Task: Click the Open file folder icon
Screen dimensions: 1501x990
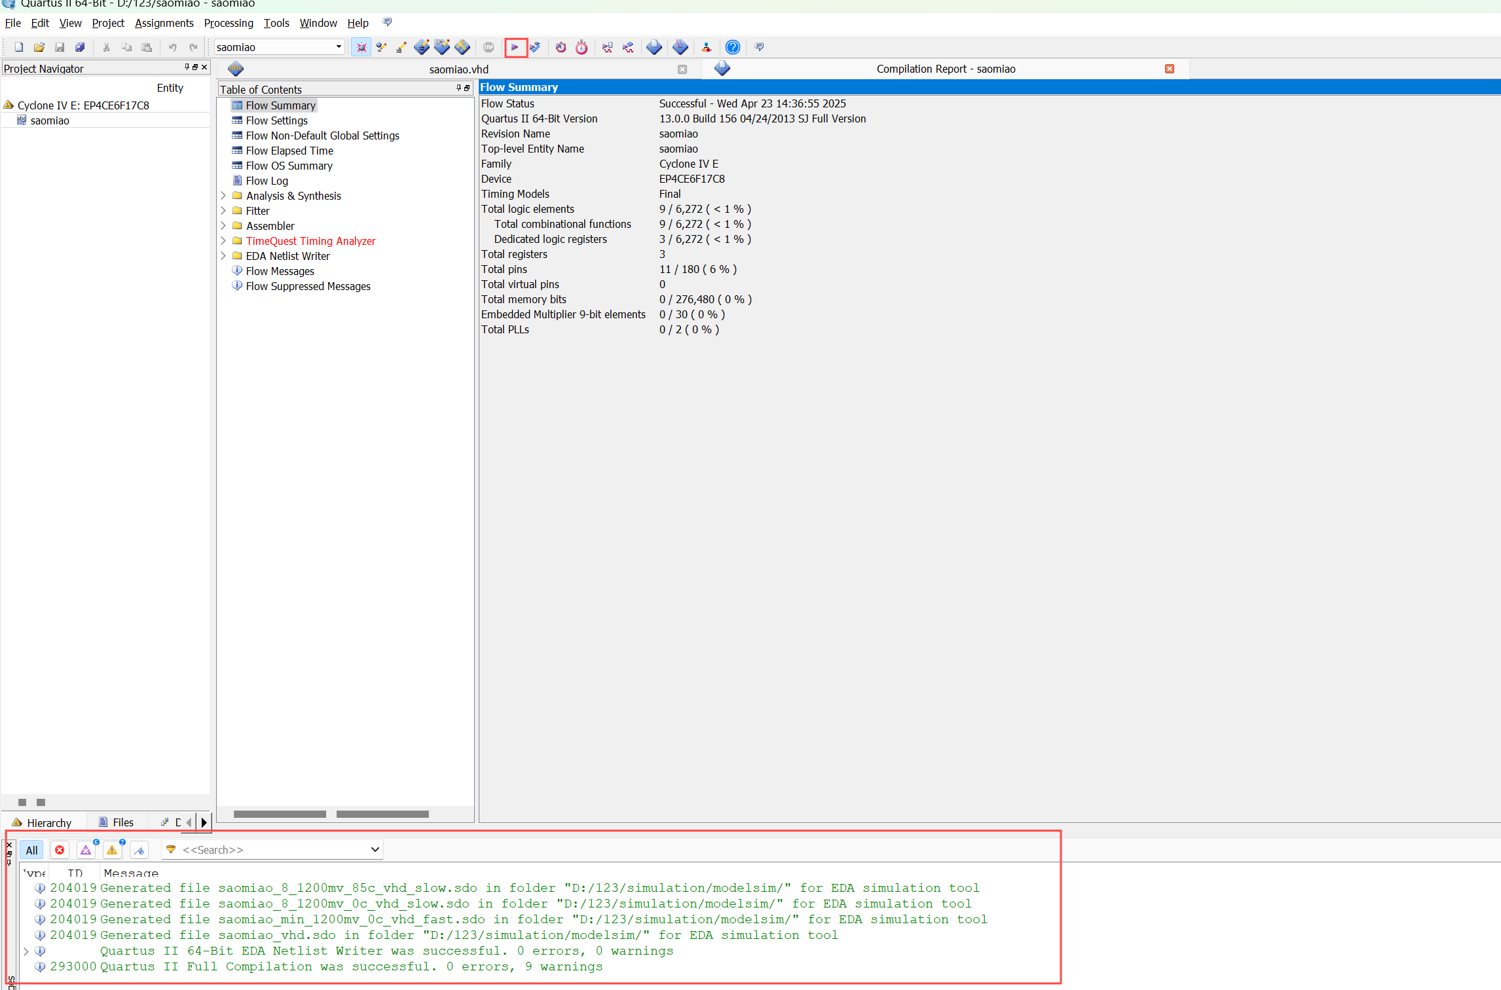Action: click(39, 47)
